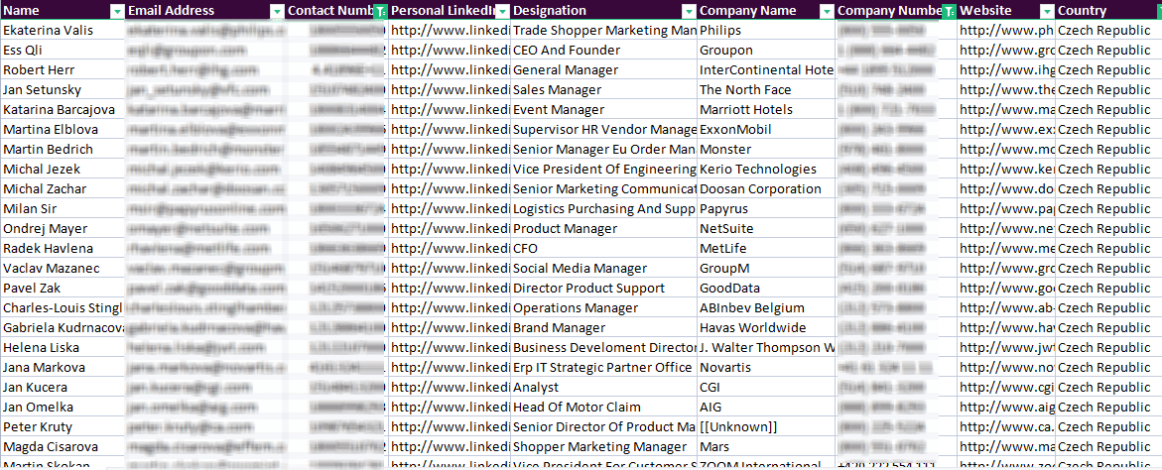
Task: Open the website link in Jan Kucera row
Action: coord(1005,387)
